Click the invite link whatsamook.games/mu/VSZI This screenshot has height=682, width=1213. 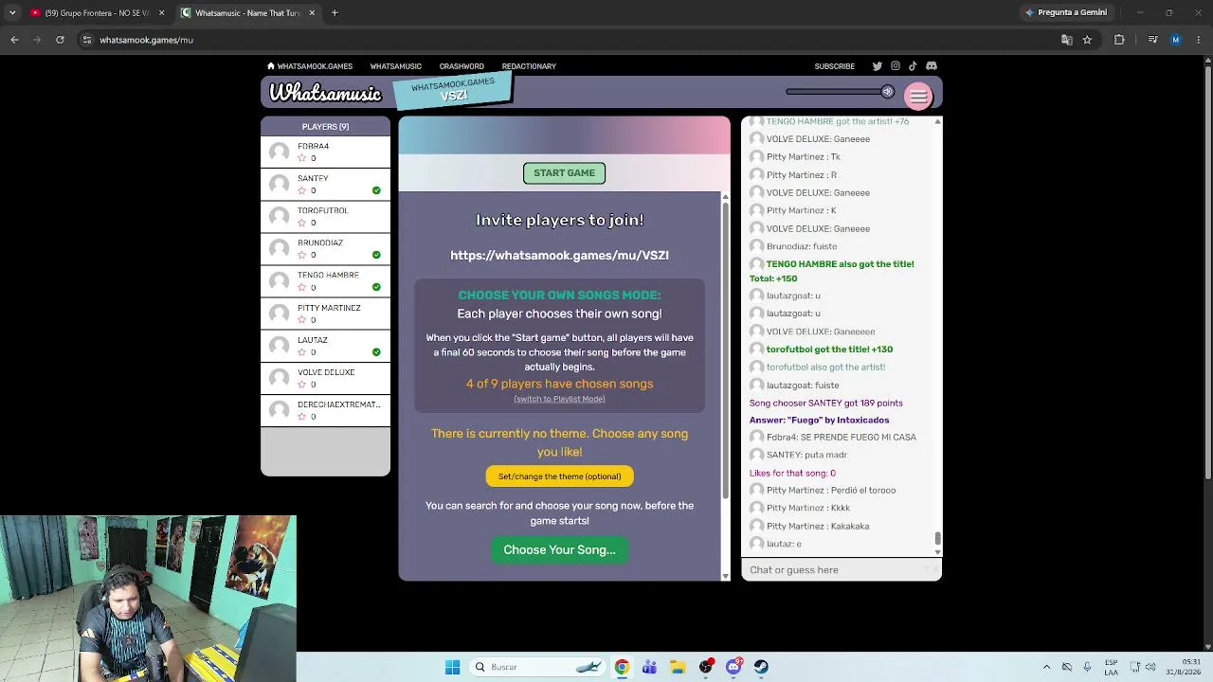[x=559, y=255]
